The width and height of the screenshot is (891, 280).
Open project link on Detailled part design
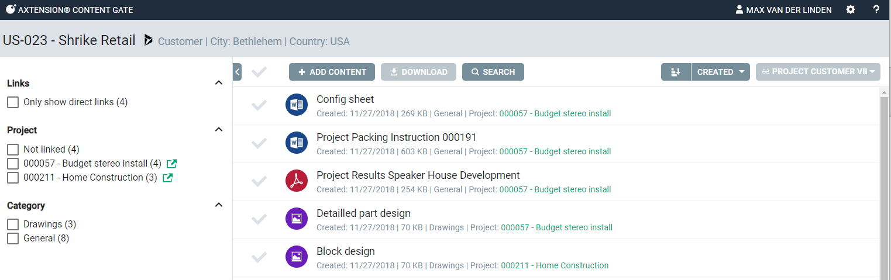pos(556,227)
